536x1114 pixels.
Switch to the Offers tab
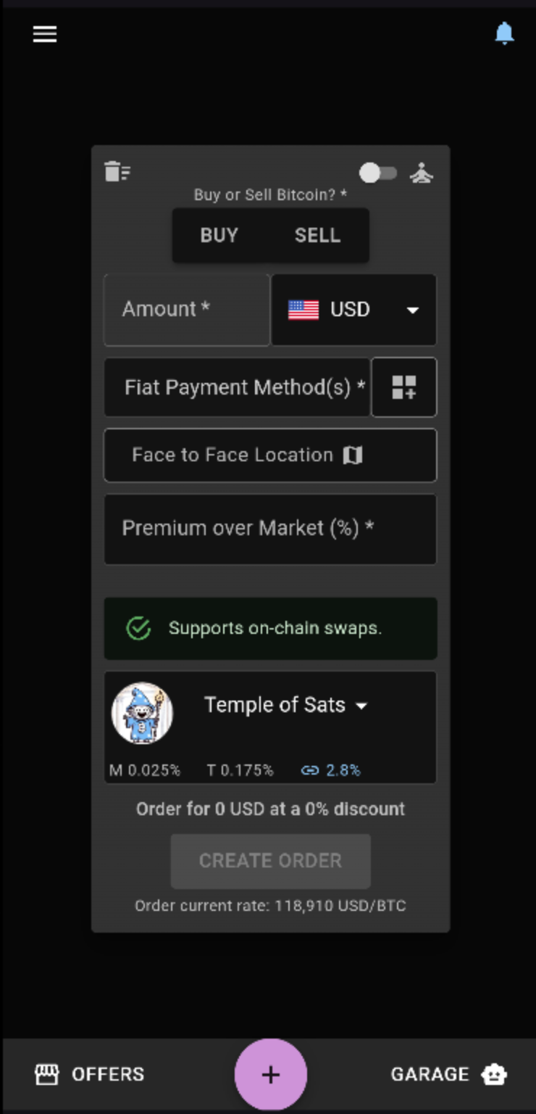90,1074
